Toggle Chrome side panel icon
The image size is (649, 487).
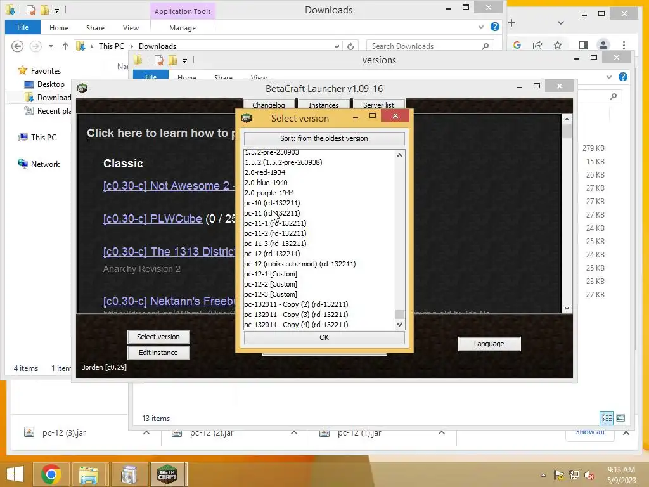583,45
